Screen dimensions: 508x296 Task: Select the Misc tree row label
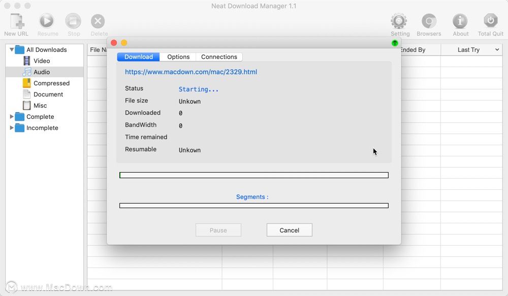[x=40, y=106]
